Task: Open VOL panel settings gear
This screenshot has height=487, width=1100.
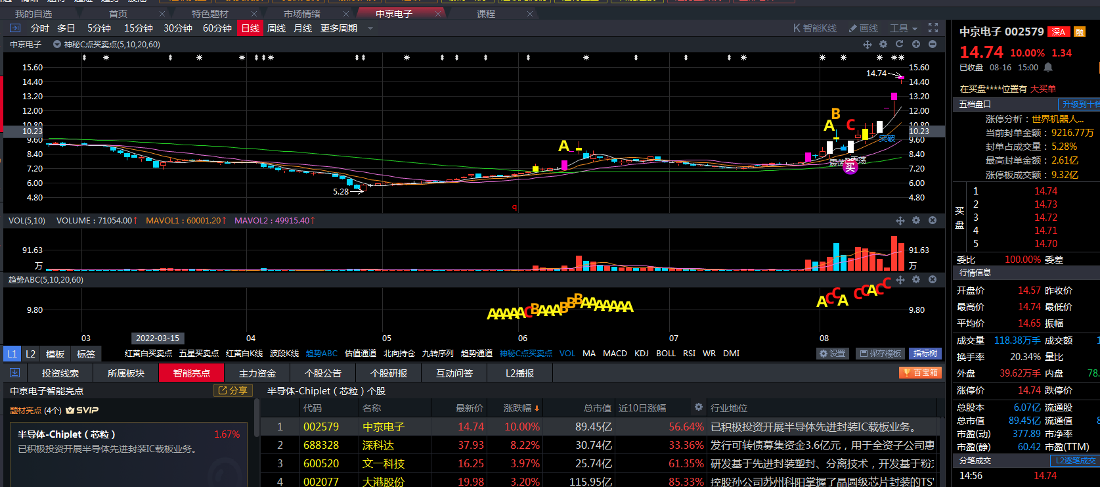Action: 916,221
